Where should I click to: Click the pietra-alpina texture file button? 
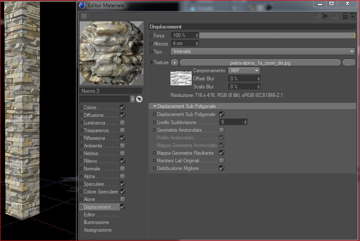[x=260, y=62]
